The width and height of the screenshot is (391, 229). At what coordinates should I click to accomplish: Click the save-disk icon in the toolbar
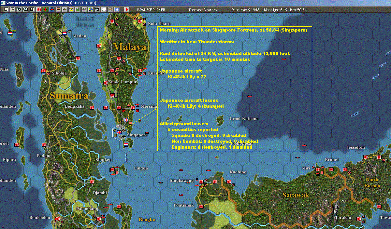[6, 9]
